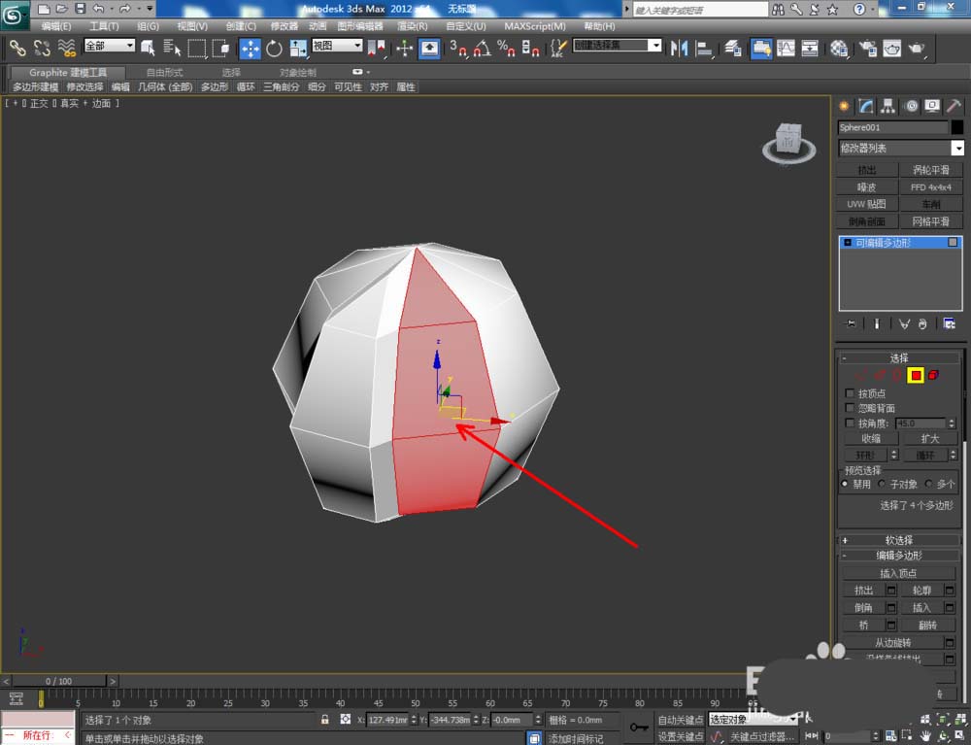This screenshot has width=971, height=745.
Task: Click the Mirror tool icon
Action: click(678, 48)
